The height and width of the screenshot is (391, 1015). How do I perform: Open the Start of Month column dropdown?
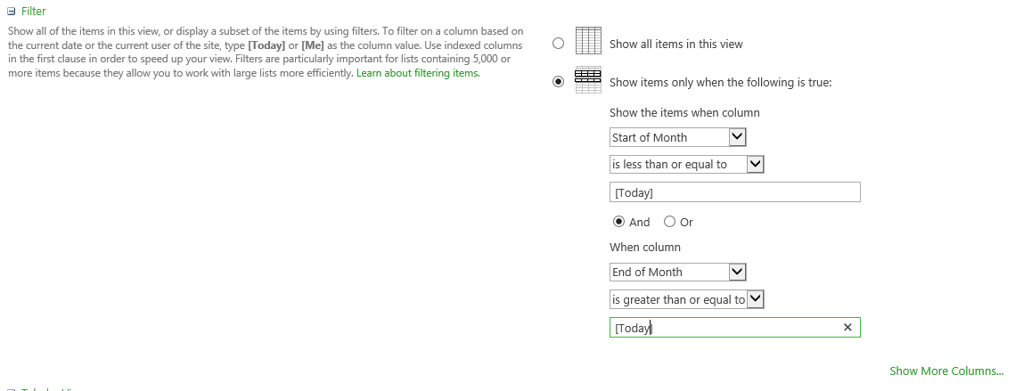677,137
